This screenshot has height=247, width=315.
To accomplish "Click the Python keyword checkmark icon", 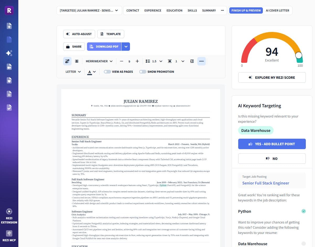I will (303, 211).
